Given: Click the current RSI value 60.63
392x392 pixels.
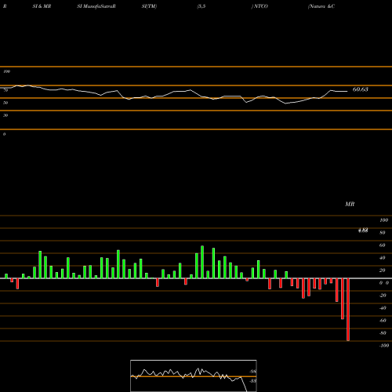Looking at the screenshot, I should [361, 89].
